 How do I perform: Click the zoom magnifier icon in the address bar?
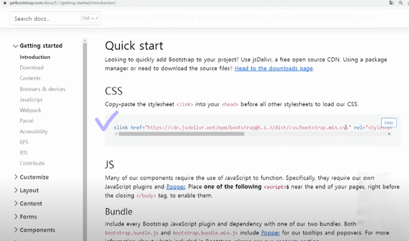pyautogui.click(x=401, y=3)
